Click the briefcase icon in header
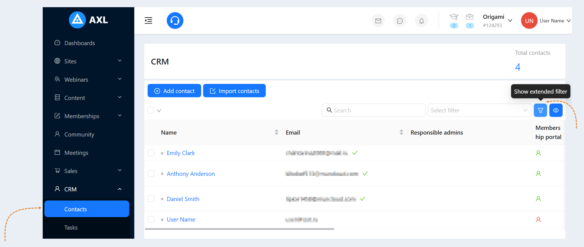 click(470, 17)
